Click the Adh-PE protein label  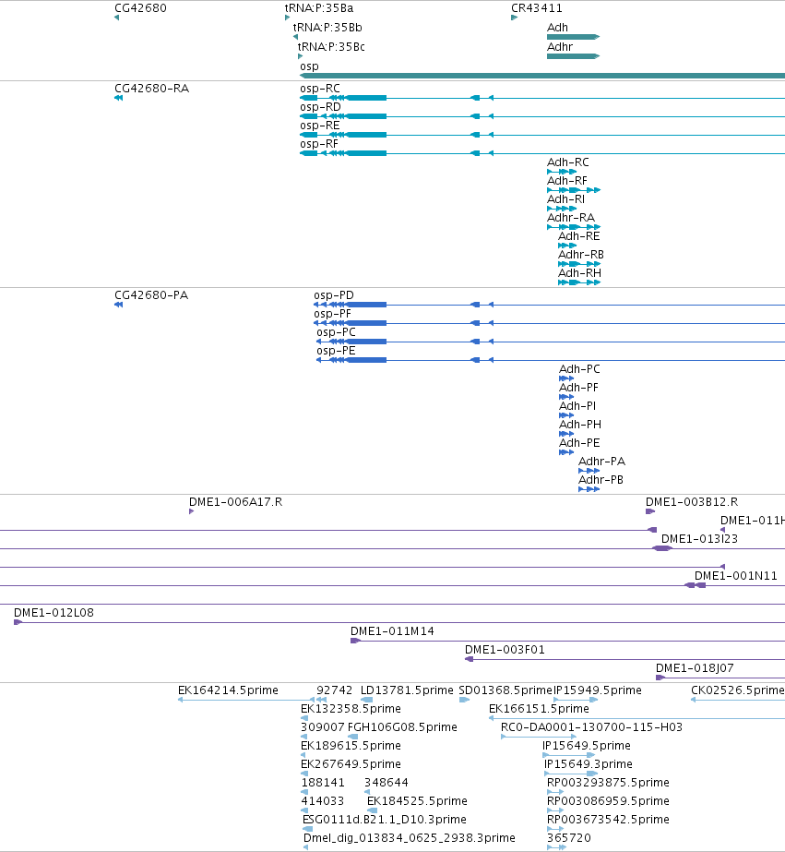tap(579, 443)
